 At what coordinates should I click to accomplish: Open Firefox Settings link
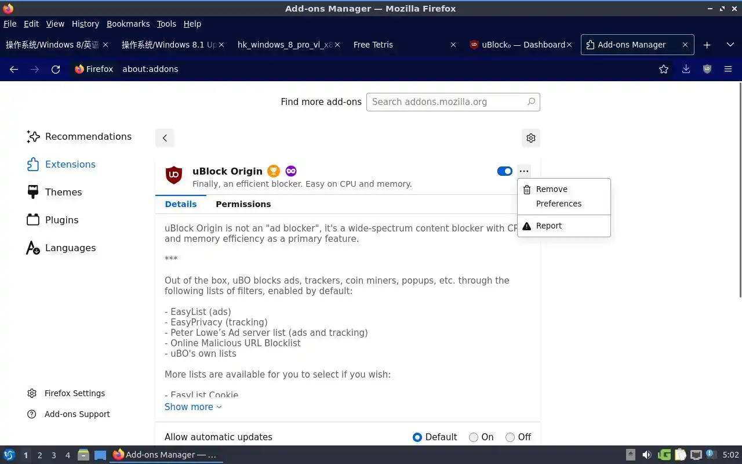click(66, 393)
